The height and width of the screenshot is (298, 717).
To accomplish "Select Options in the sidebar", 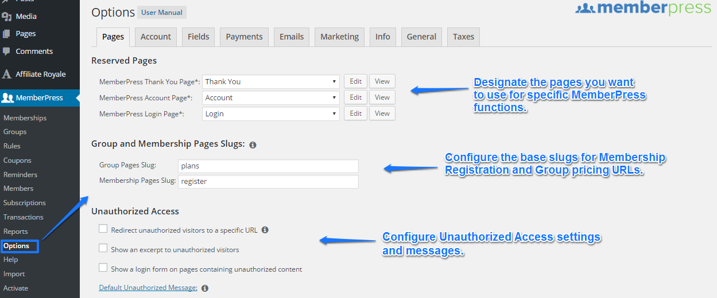I will 16,246.
